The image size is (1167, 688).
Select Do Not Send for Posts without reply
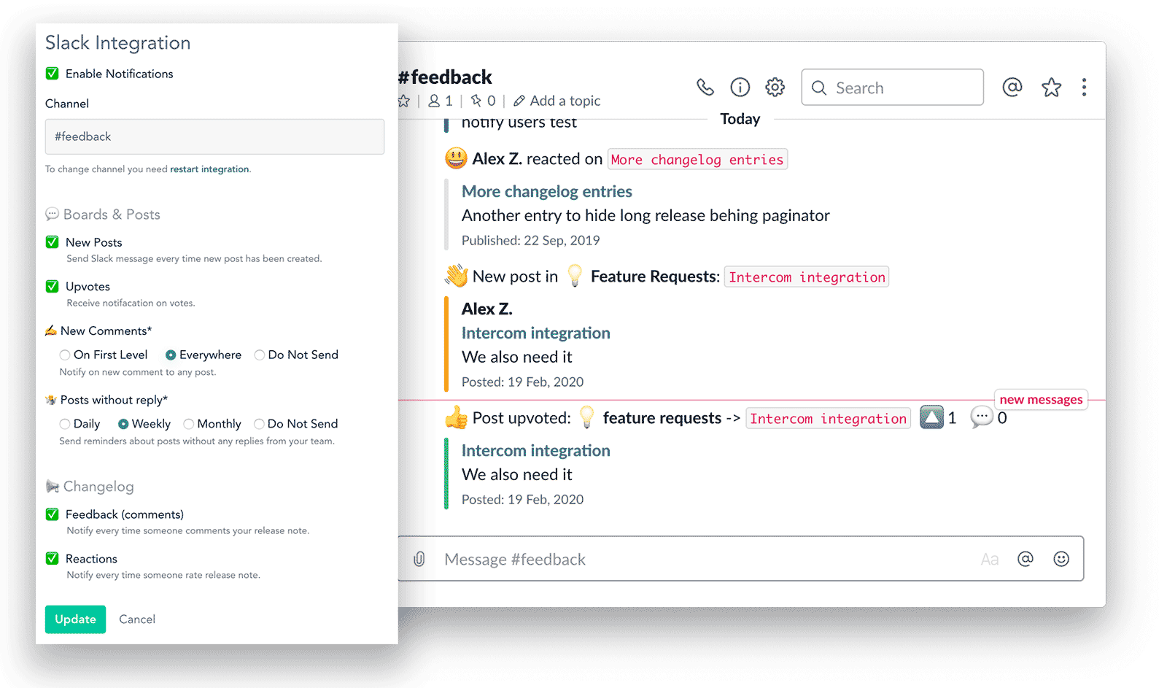[x=259, y=424]
